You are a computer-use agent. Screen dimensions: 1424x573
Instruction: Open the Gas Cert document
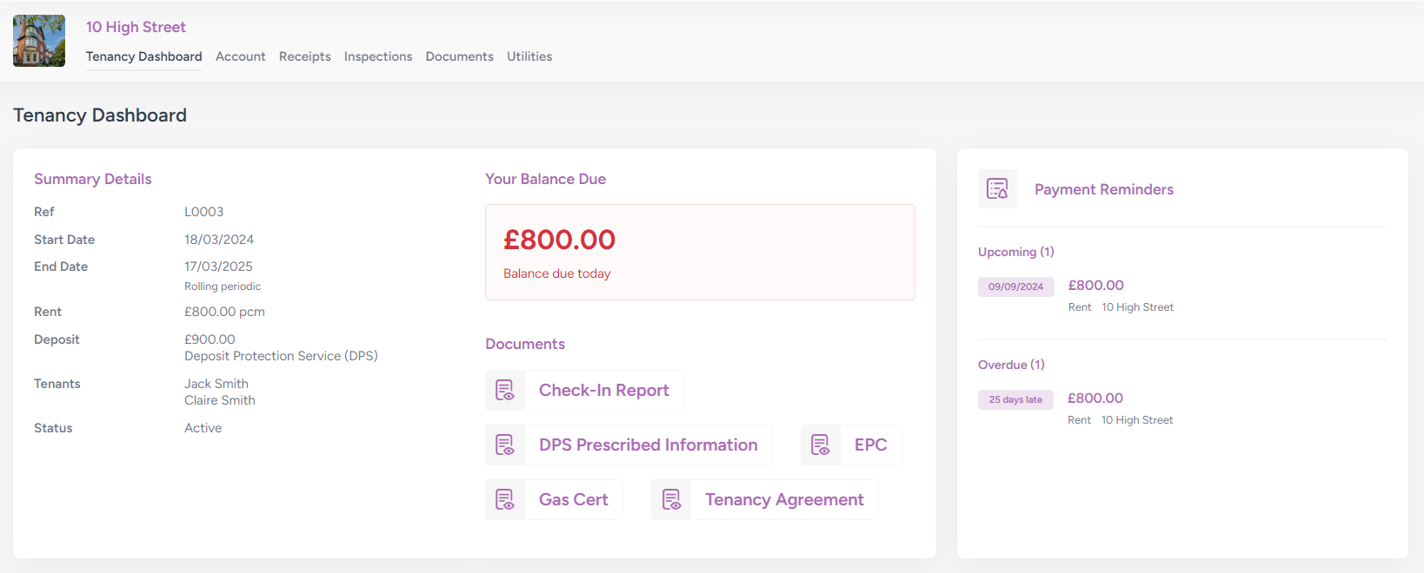click(573, 500)
